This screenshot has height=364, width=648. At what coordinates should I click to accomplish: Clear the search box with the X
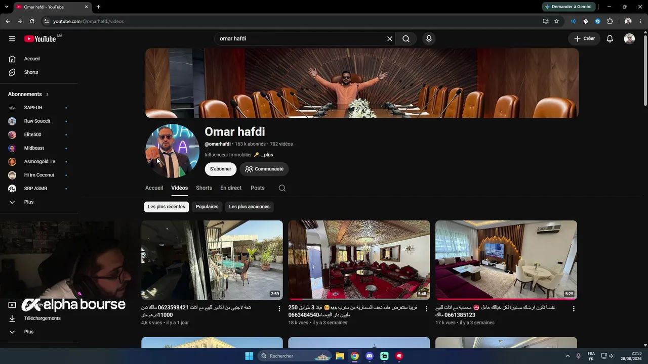coord(390,39)
